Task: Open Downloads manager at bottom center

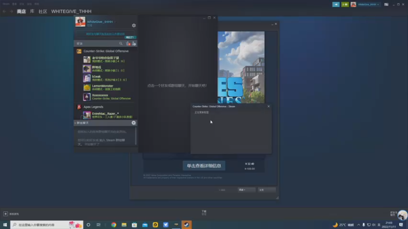Action: pos(204,213)
